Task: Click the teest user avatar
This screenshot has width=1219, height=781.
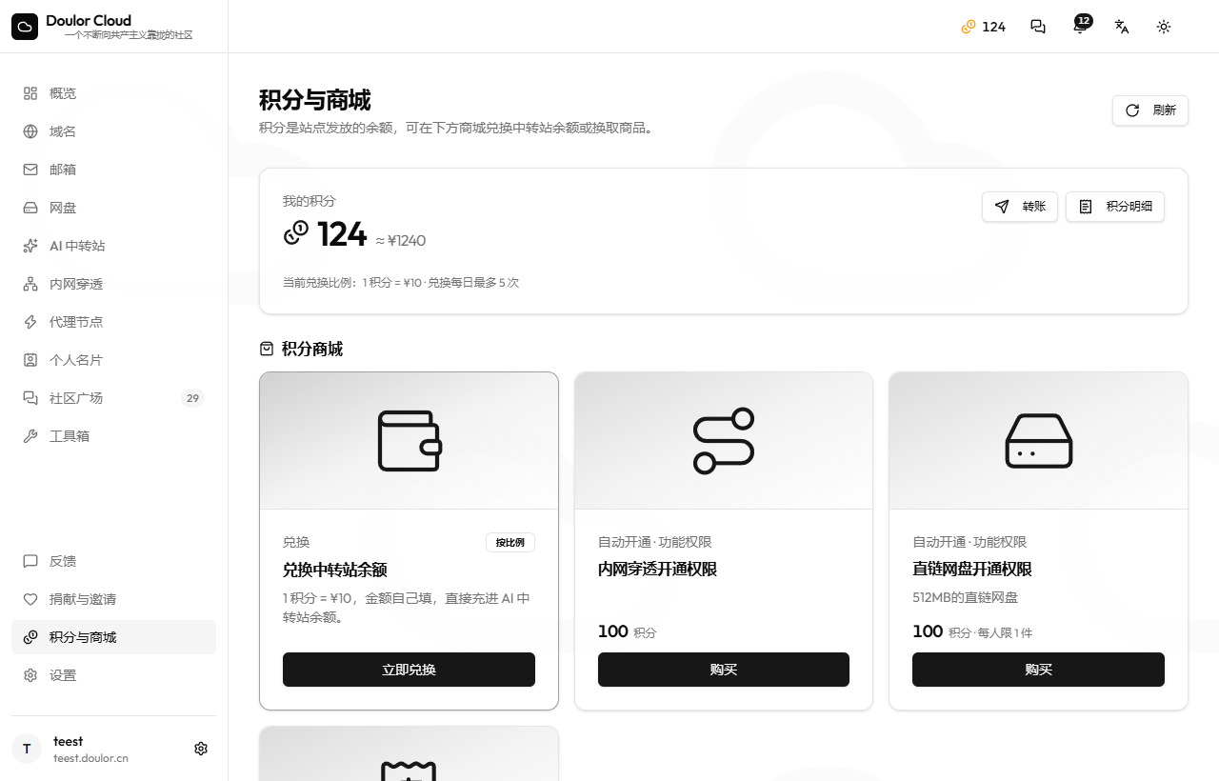Action: [x=27, y=749]
